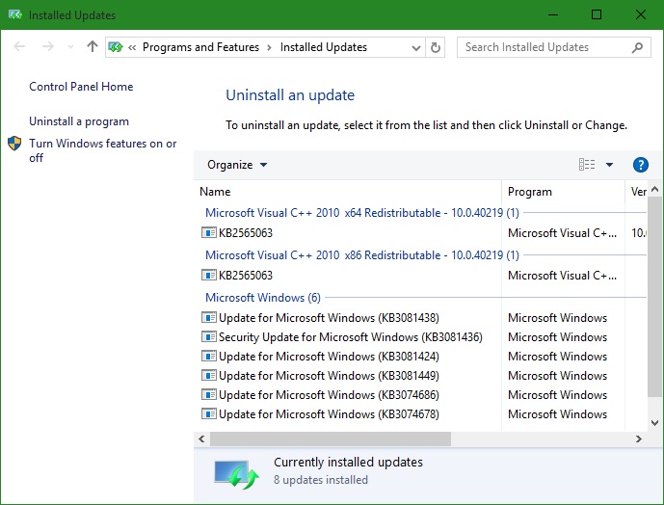Expand the address bar history dropdown
The image size is (664, 505).
(x=416, y=48)
